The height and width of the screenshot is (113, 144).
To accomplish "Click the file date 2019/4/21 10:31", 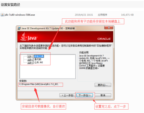I will click(84, 15).
